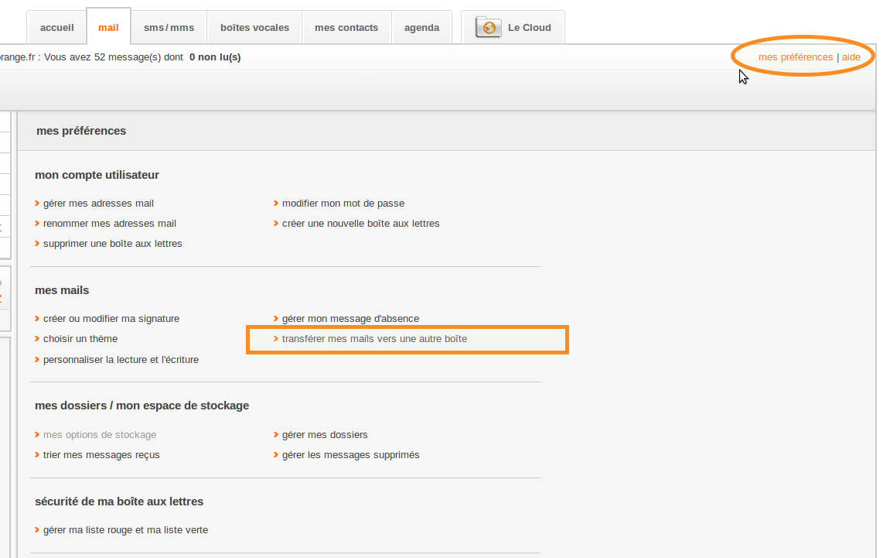Click the Le Cloud folder icon
Screen dimensions: 890x558
pyautogui.click(x=488, y=28)
